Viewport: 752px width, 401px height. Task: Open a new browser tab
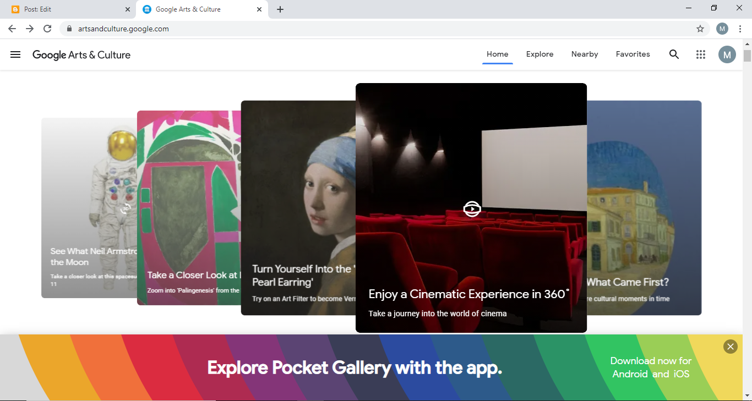click(280, 9)
